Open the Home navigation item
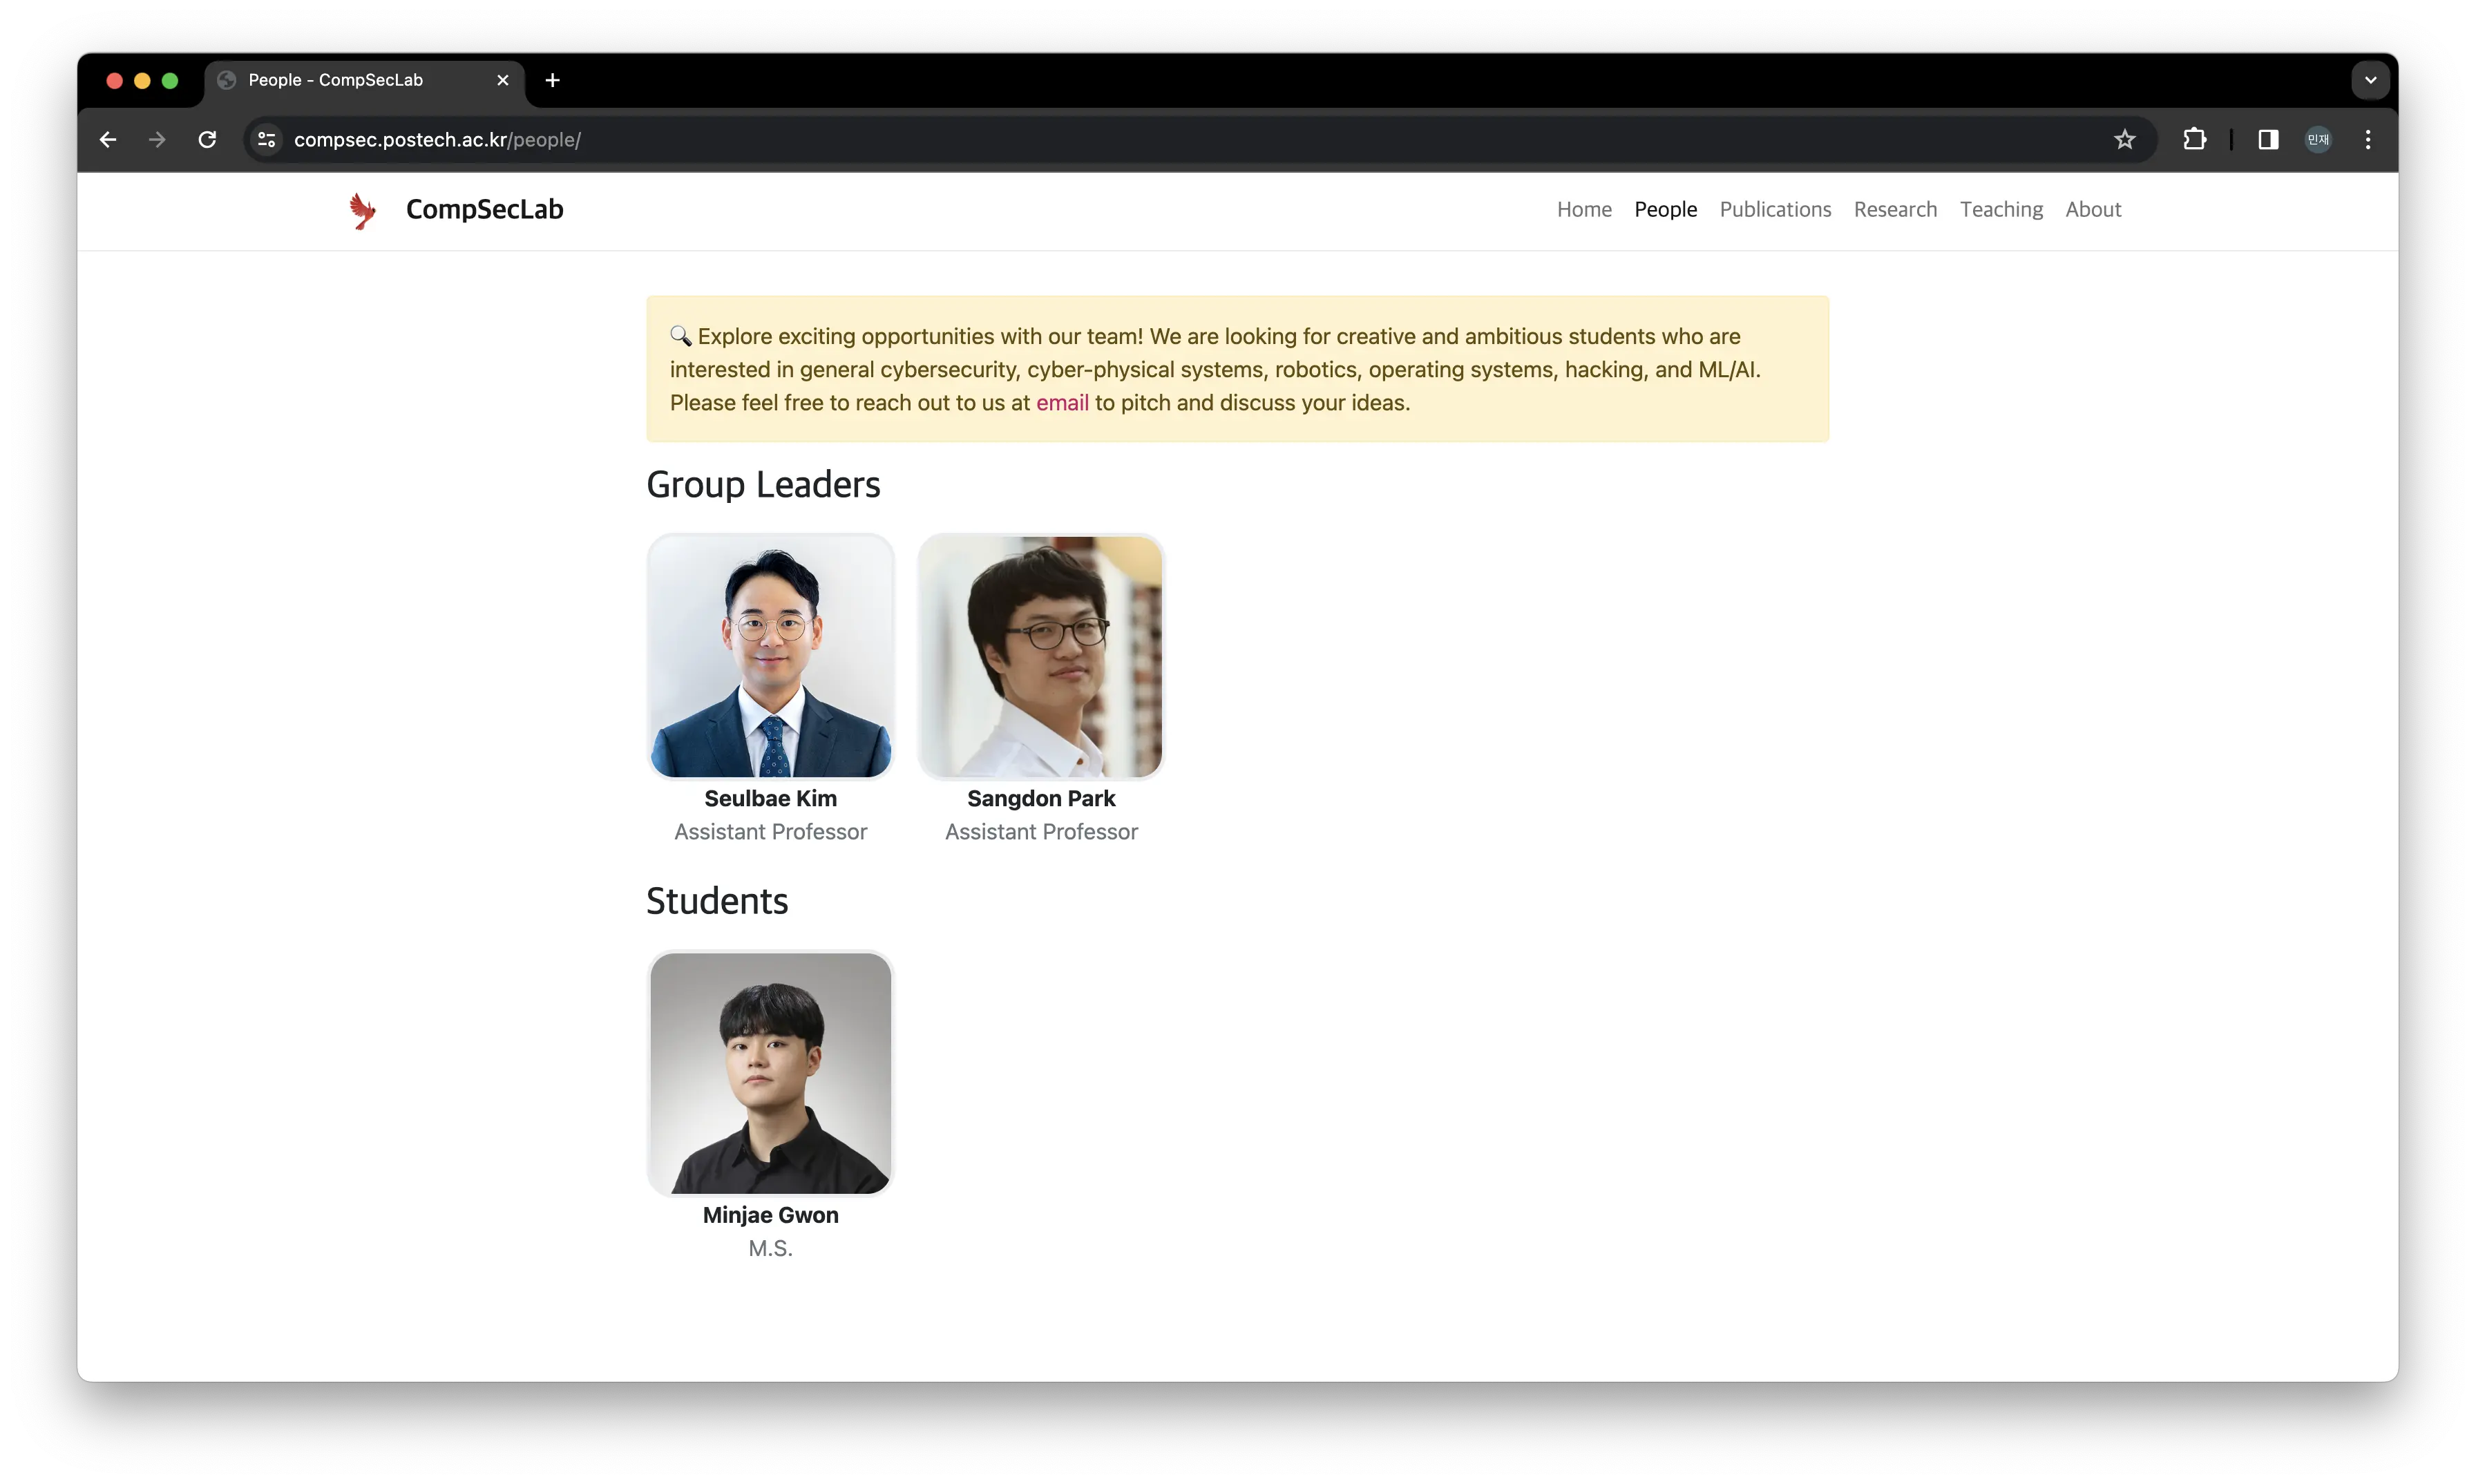This screenshot has height=1484, width=2476. (x=1584, y=209)
